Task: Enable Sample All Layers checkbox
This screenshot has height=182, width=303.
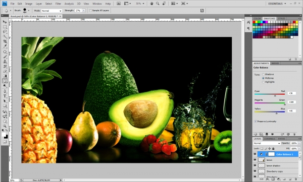Action: click(x=90, y=11)
